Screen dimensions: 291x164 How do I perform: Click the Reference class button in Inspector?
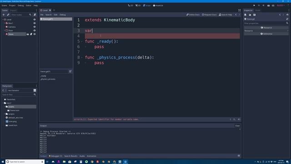[266, 34]
